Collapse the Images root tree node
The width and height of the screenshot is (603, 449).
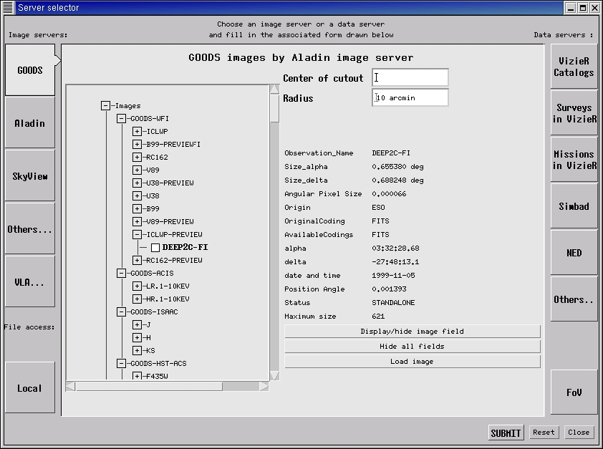(105, 106)
